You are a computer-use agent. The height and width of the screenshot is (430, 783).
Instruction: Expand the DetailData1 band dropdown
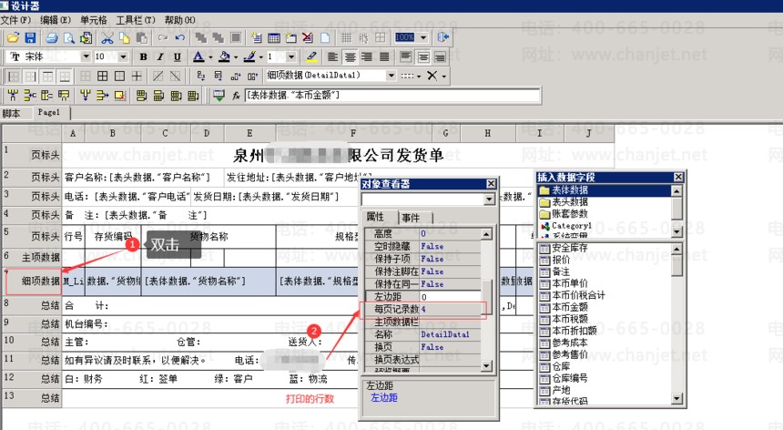(x=391, y=76)
